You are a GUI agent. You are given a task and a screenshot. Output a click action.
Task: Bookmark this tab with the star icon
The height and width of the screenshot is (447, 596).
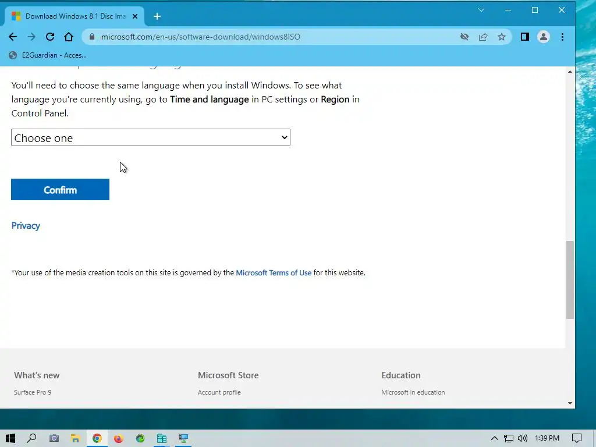[x=501, y=37]
